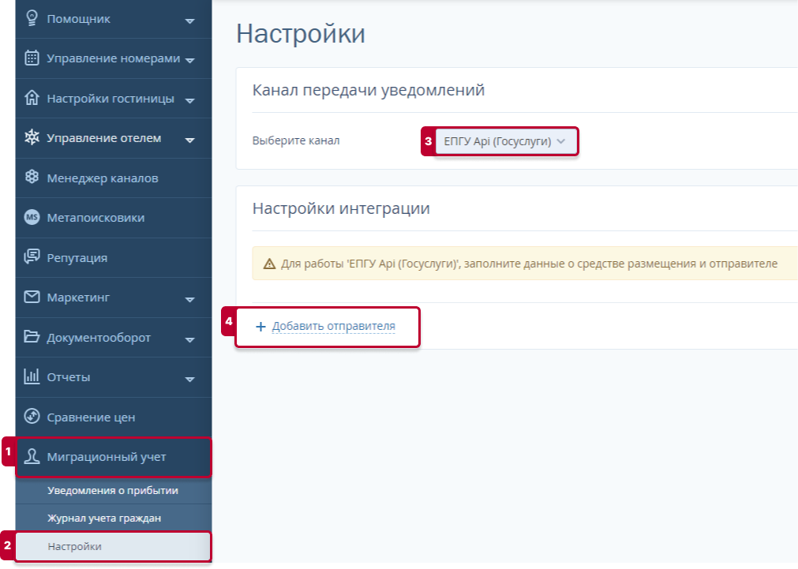Image resolution: width=798 pixels, height=569 pixels.
Task: Click the Документооборот menu label
Action: point(99,338)
